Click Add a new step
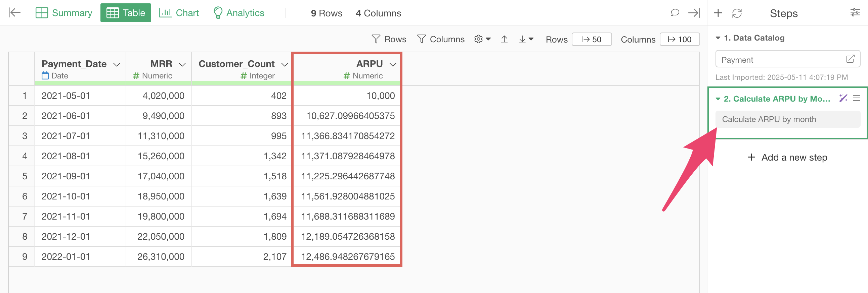 pos(787,158)
